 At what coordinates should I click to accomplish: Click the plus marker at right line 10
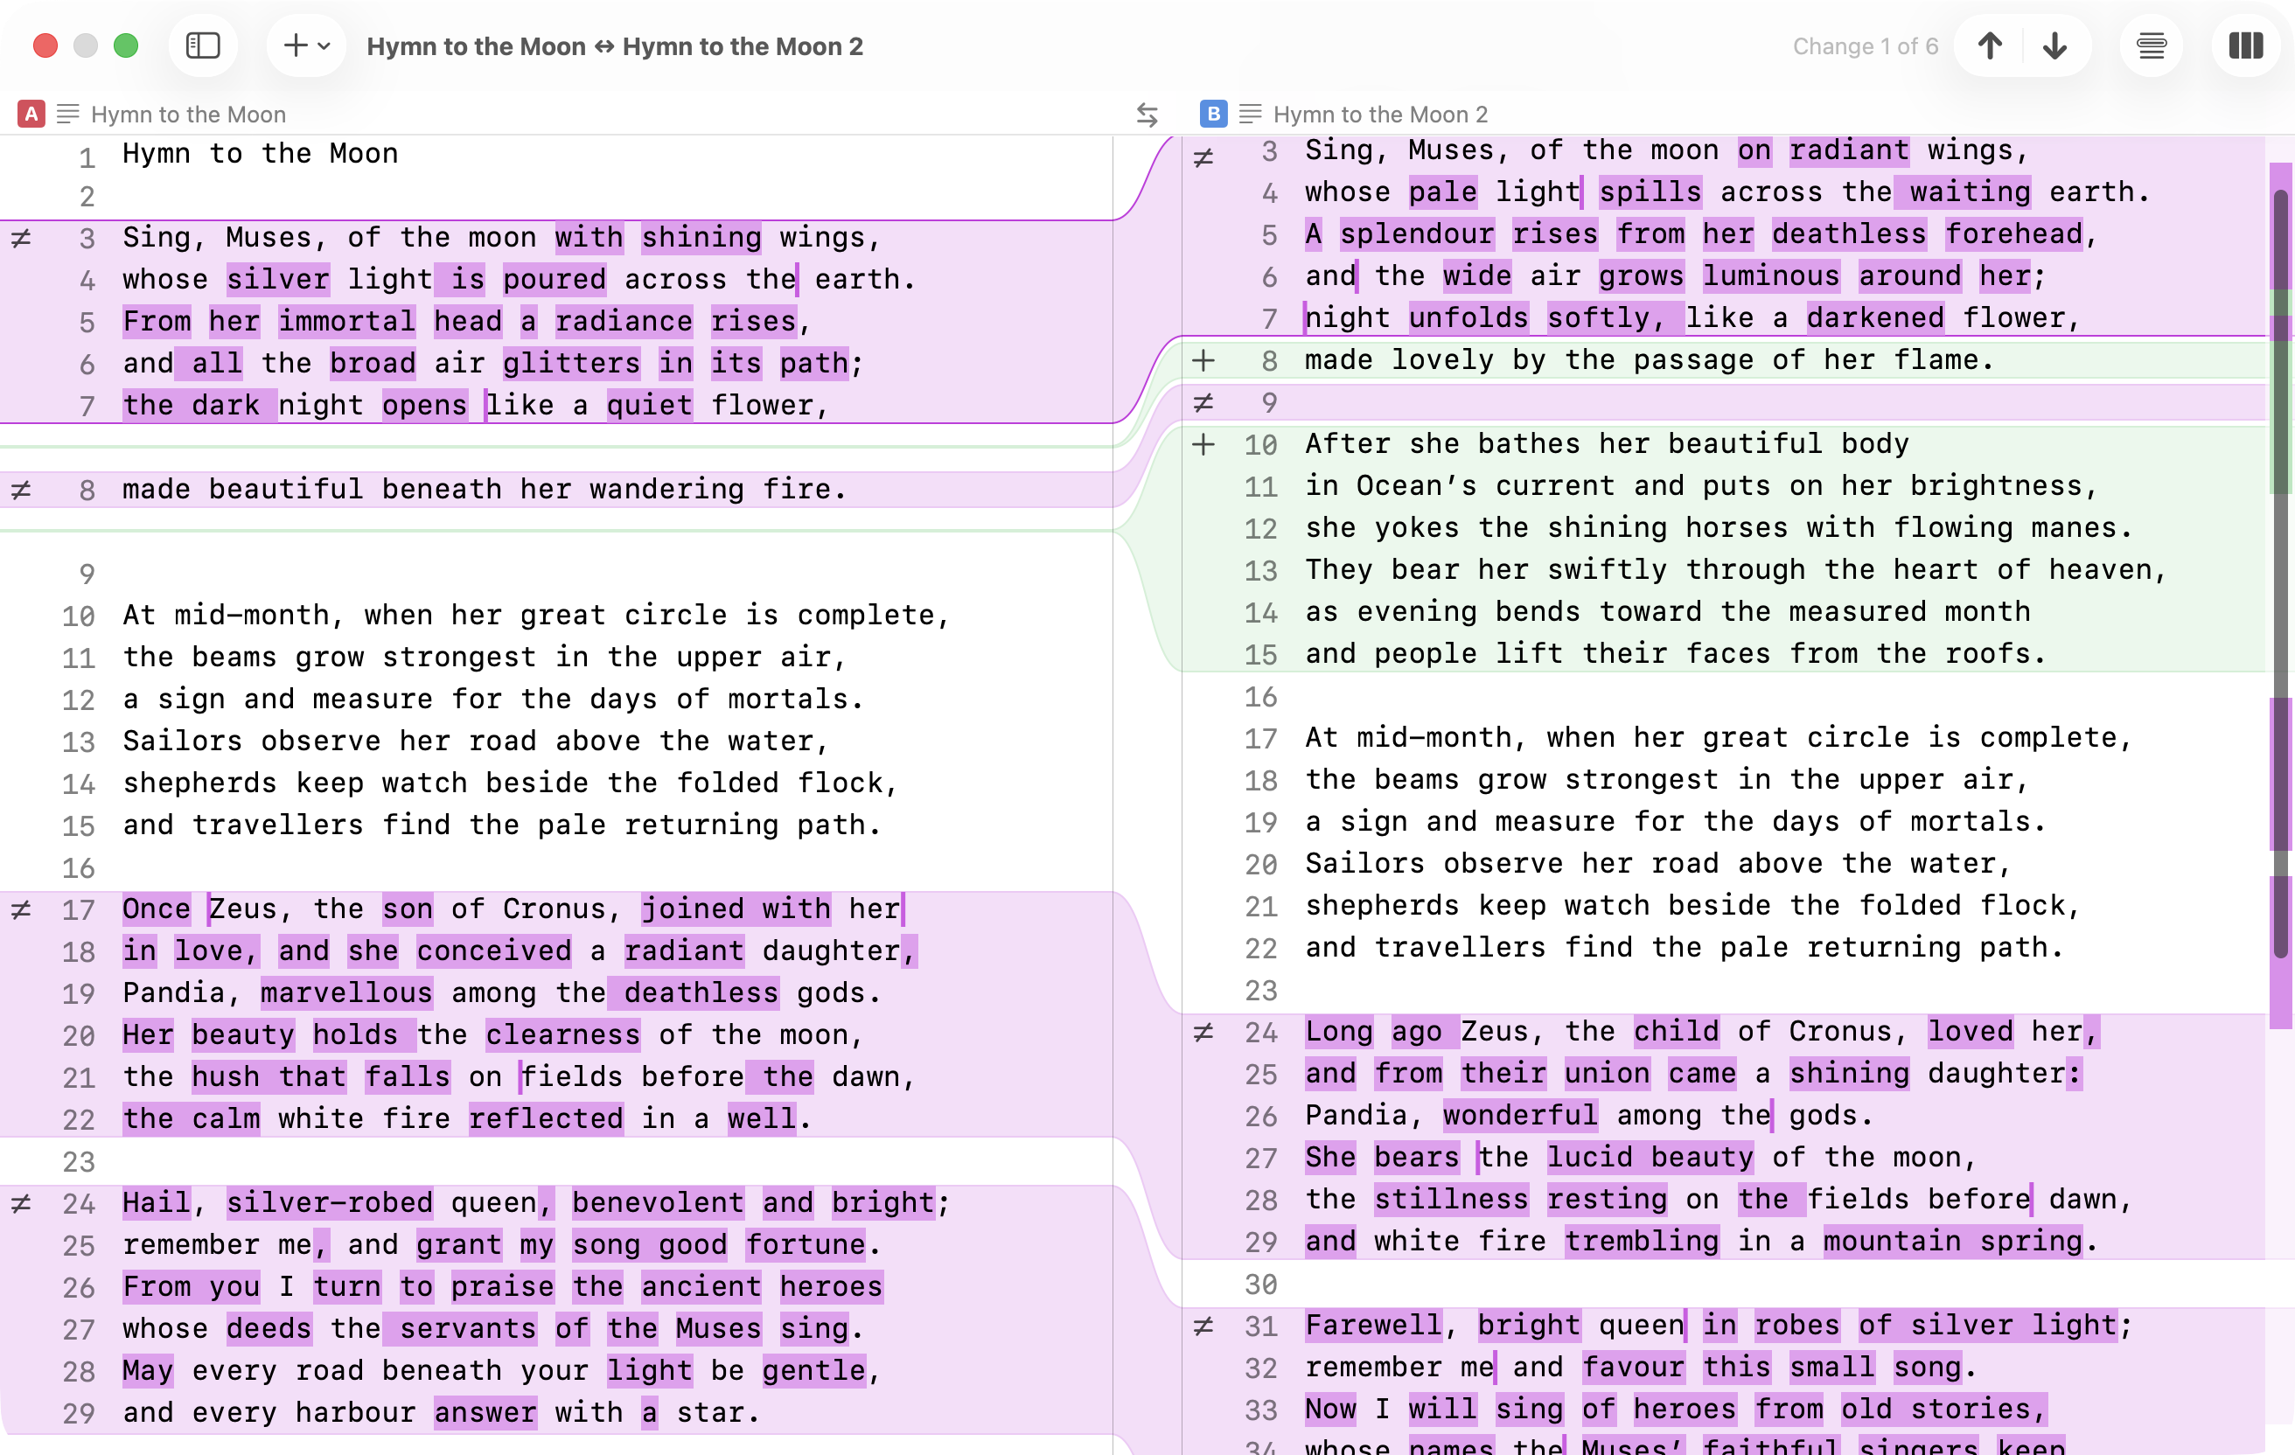1203,444
